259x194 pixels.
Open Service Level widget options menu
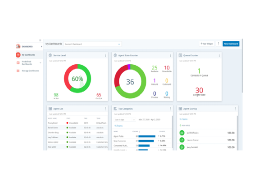105,56
